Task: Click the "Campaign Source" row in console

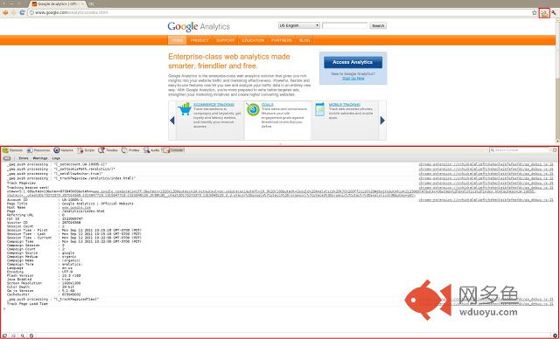Action: coord(41,253)
